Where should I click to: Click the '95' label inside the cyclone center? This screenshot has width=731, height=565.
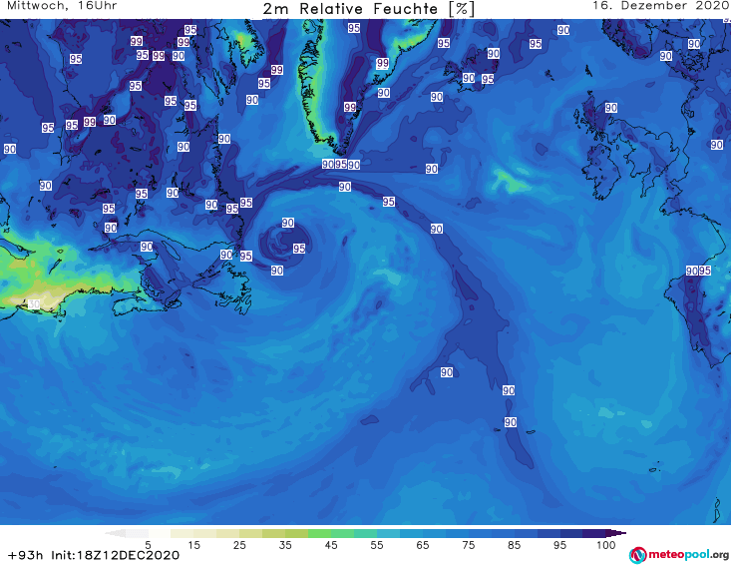[299, 249]
